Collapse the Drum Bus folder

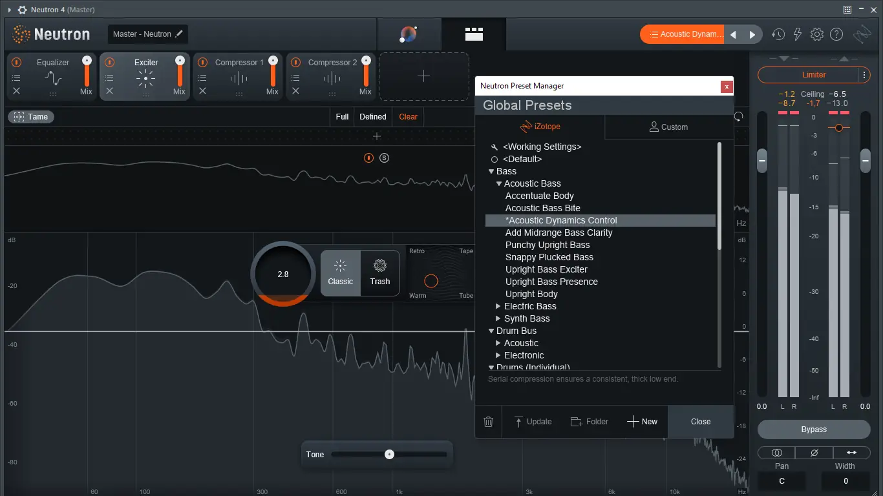pos(491,331)
